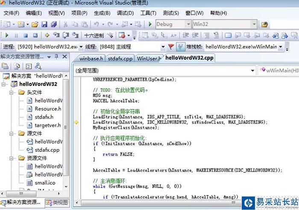
Task: Click the Save floppy disk icon
Action: [44, 24]
